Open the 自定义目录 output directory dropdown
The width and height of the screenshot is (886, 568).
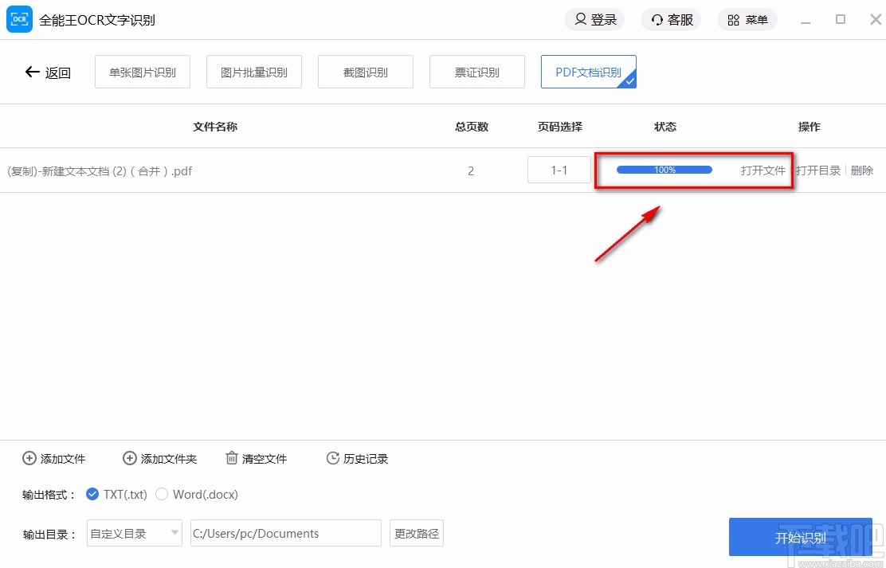134,534
